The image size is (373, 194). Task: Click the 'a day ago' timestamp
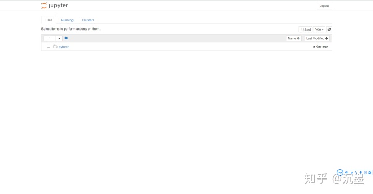(x=321, y=47)
